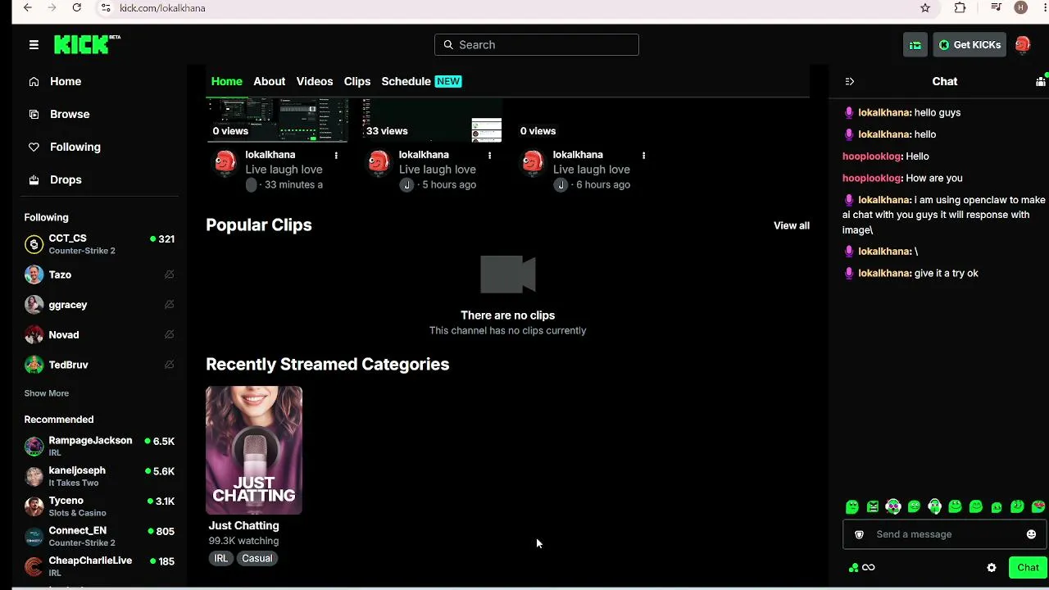Screen dimensions: 1049x590
Task: Open the Chrome profile H icon
Action: [x=1020, y=8]
